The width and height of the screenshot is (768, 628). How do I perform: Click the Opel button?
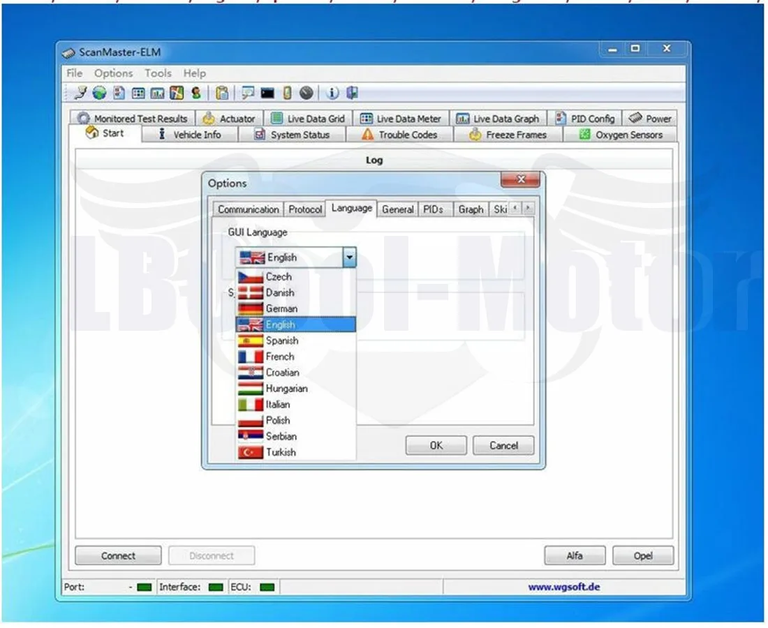(x=643, y=556)
